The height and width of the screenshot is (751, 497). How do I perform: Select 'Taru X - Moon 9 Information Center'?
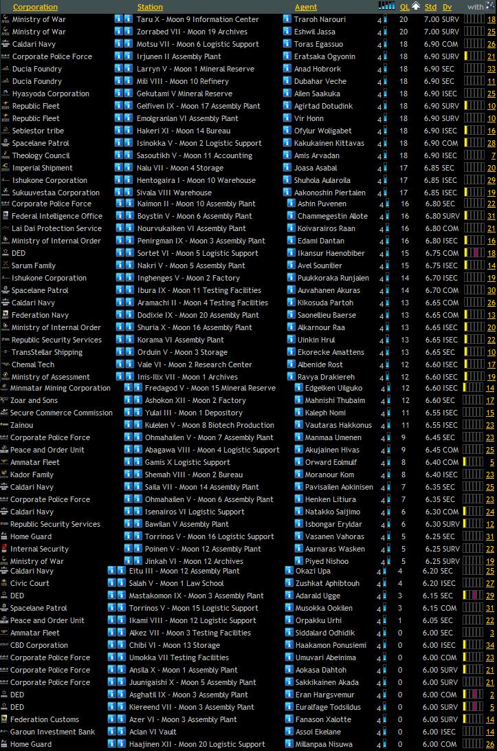point(198,19)
